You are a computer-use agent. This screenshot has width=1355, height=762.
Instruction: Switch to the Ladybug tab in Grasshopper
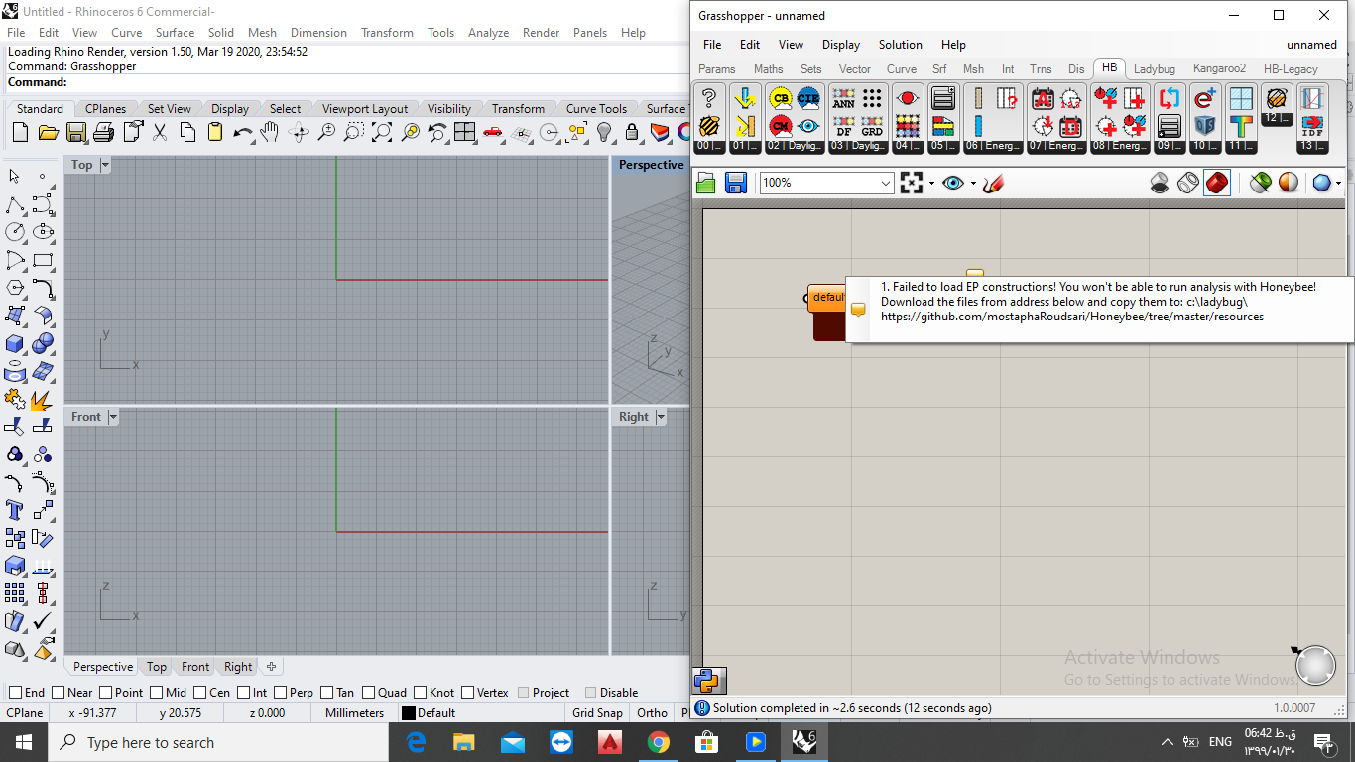[x=1155, y=69]
